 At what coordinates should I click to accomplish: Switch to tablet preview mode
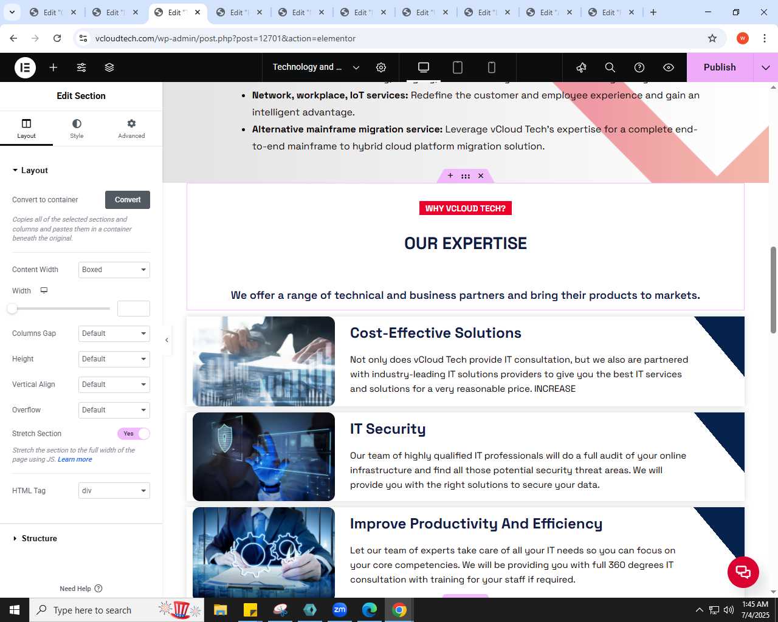458,67
